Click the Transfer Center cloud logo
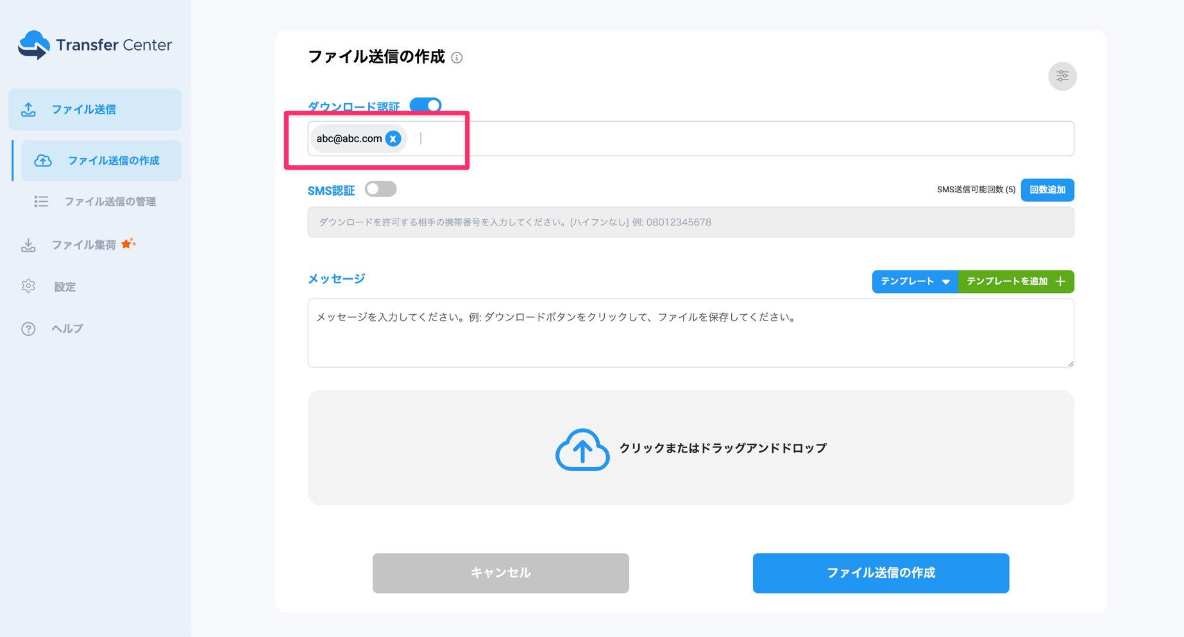Viewport: 1184px width, 637px height. tap(34, 45)
